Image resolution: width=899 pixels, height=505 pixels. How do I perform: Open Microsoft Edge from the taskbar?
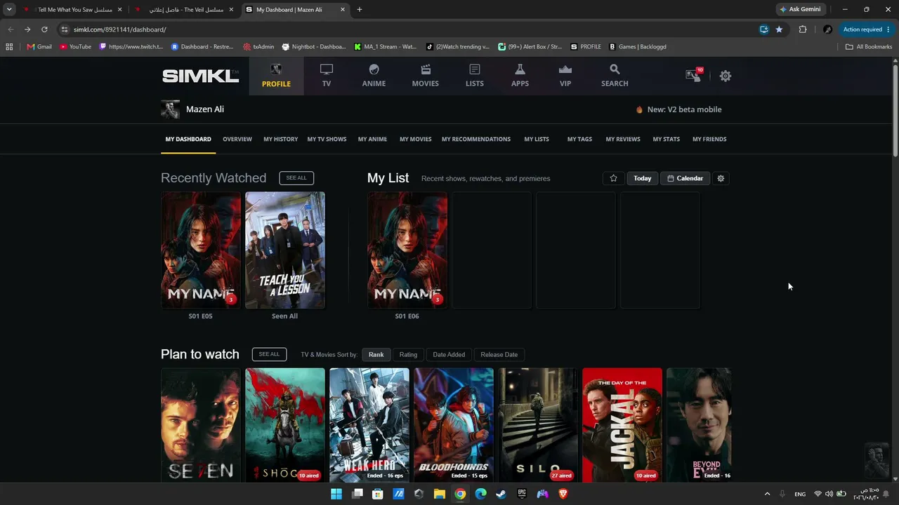[480, 494]
